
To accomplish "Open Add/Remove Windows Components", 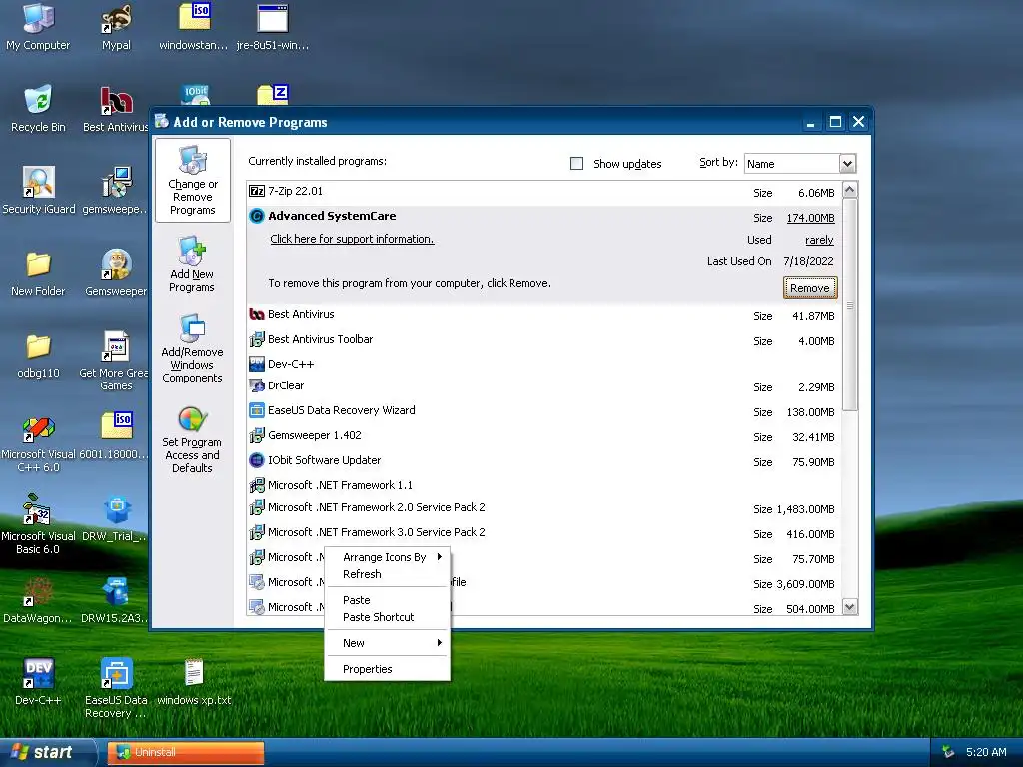I will [192, 348].
